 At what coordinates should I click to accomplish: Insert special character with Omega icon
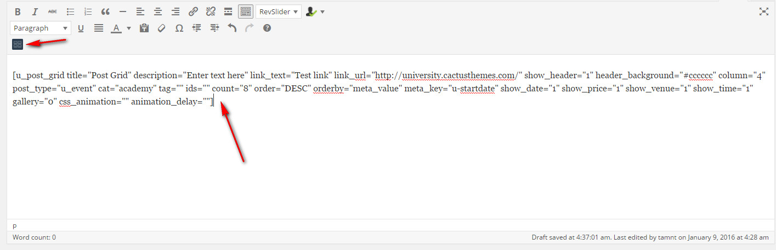pos(179,28)
